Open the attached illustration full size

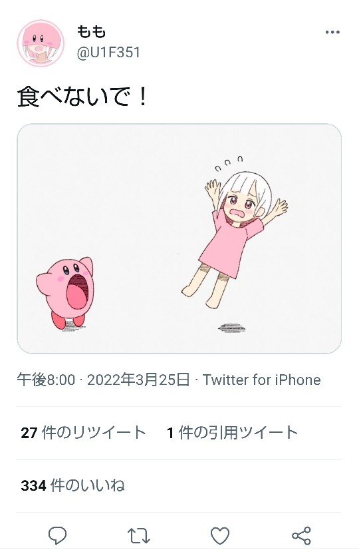tap(179, 238)
